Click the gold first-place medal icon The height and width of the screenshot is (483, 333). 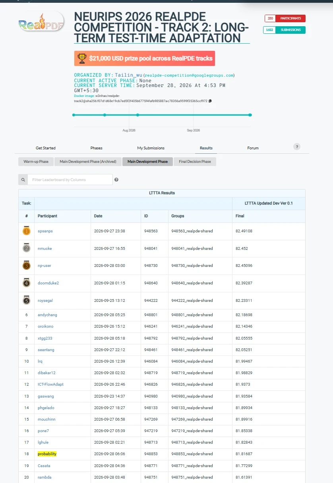click(27, 231)
